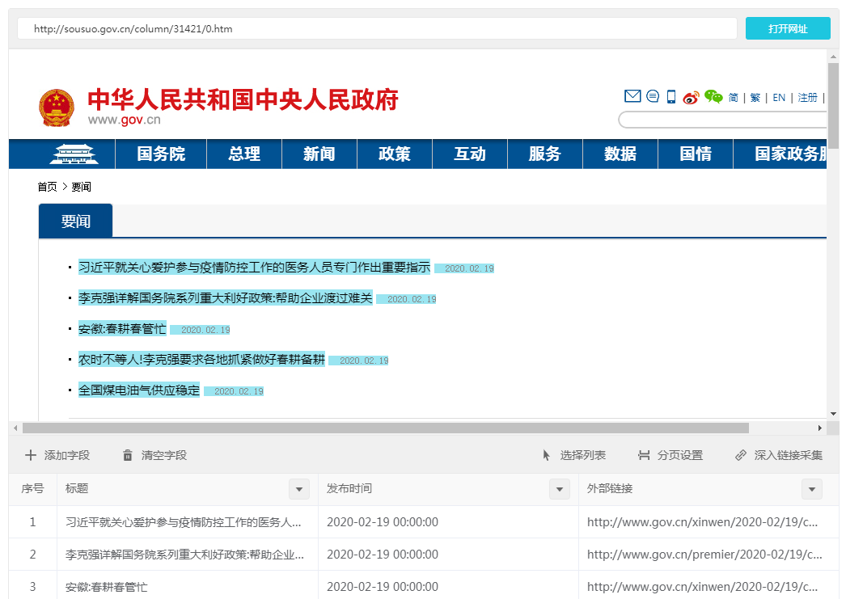Select the row 2 publish time cell
Viewport: 846px width, 599px height.
pyautogui.click(x=448, y=555)
